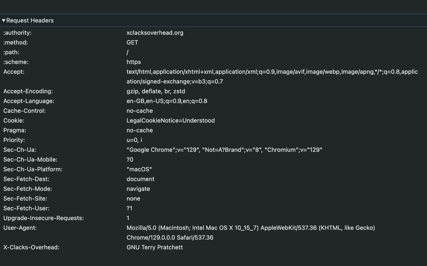
Task: Select the Sec-Ch-Ua: header name
Action: coord(20,150)
